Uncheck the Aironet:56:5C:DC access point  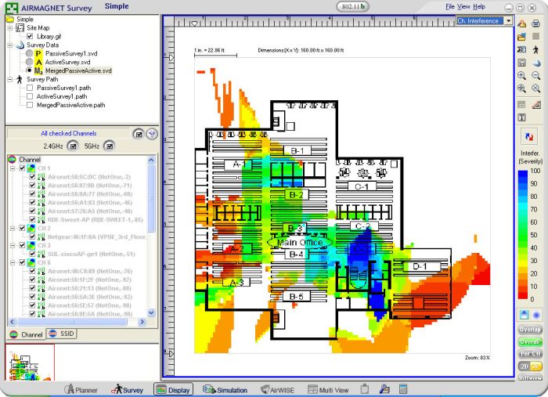pos(33,177)
